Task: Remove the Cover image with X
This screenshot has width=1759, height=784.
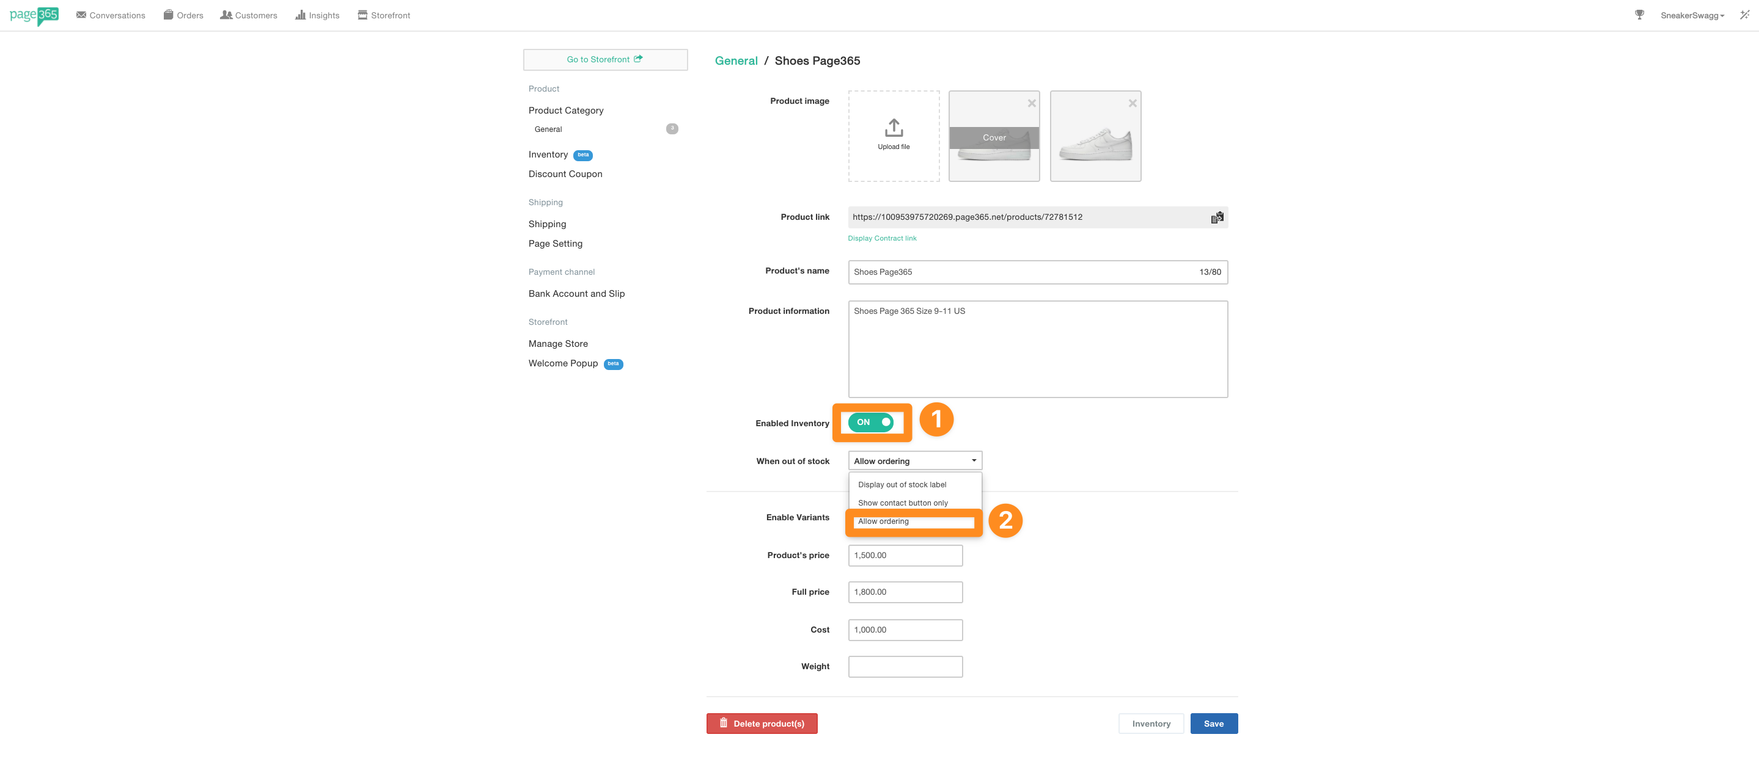Action: [1031, 104]
